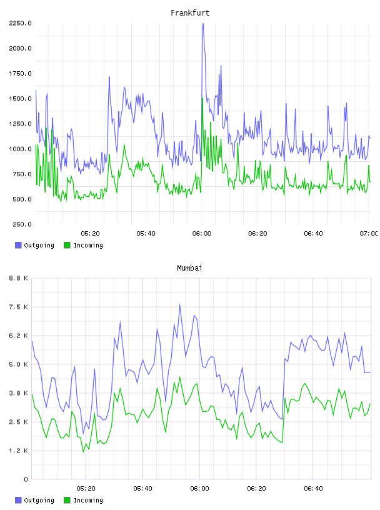Image resolution: width=380 pixels, height=510 pixels.
Task: Click the 2000.0 axis label in Frankfurt chart
Action: 20,48
